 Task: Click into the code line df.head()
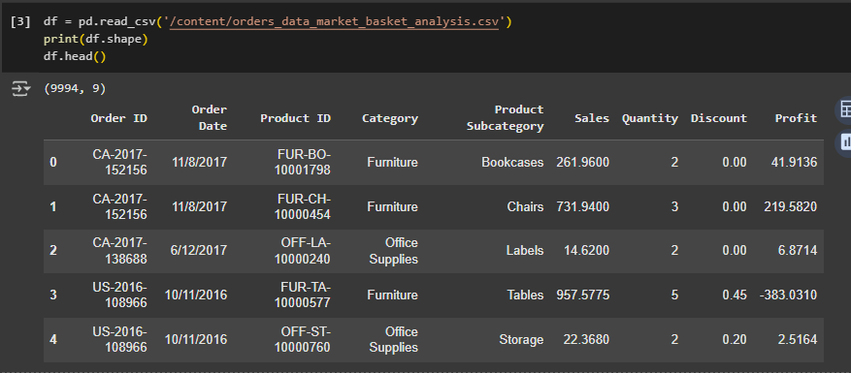(75, 56)
